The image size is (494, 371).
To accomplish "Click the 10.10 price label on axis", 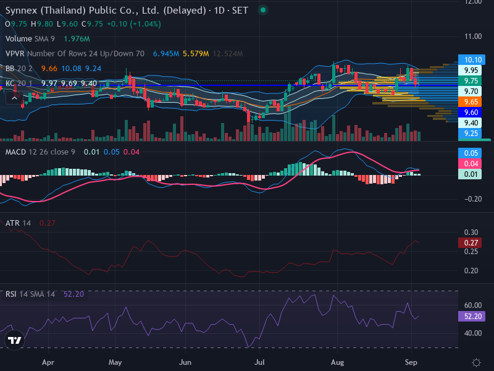I will tap(471, 59).
